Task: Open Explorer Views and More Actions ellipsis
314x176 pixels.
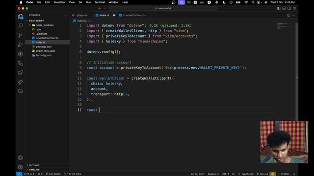Action: [65, 15]
